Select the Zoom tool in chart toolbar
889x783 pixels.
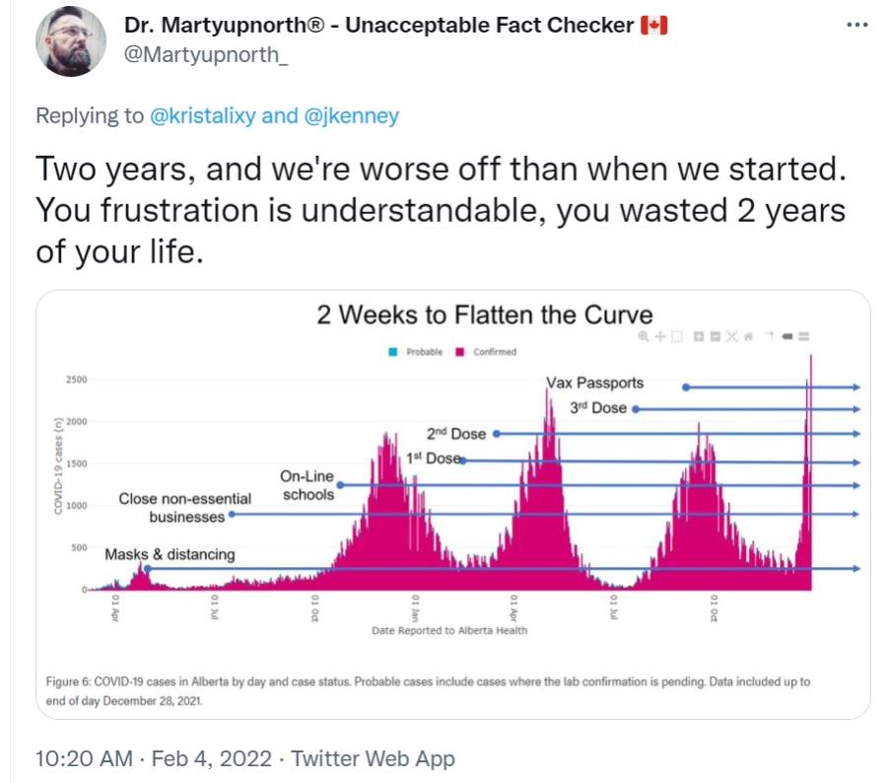coord(644,336)
